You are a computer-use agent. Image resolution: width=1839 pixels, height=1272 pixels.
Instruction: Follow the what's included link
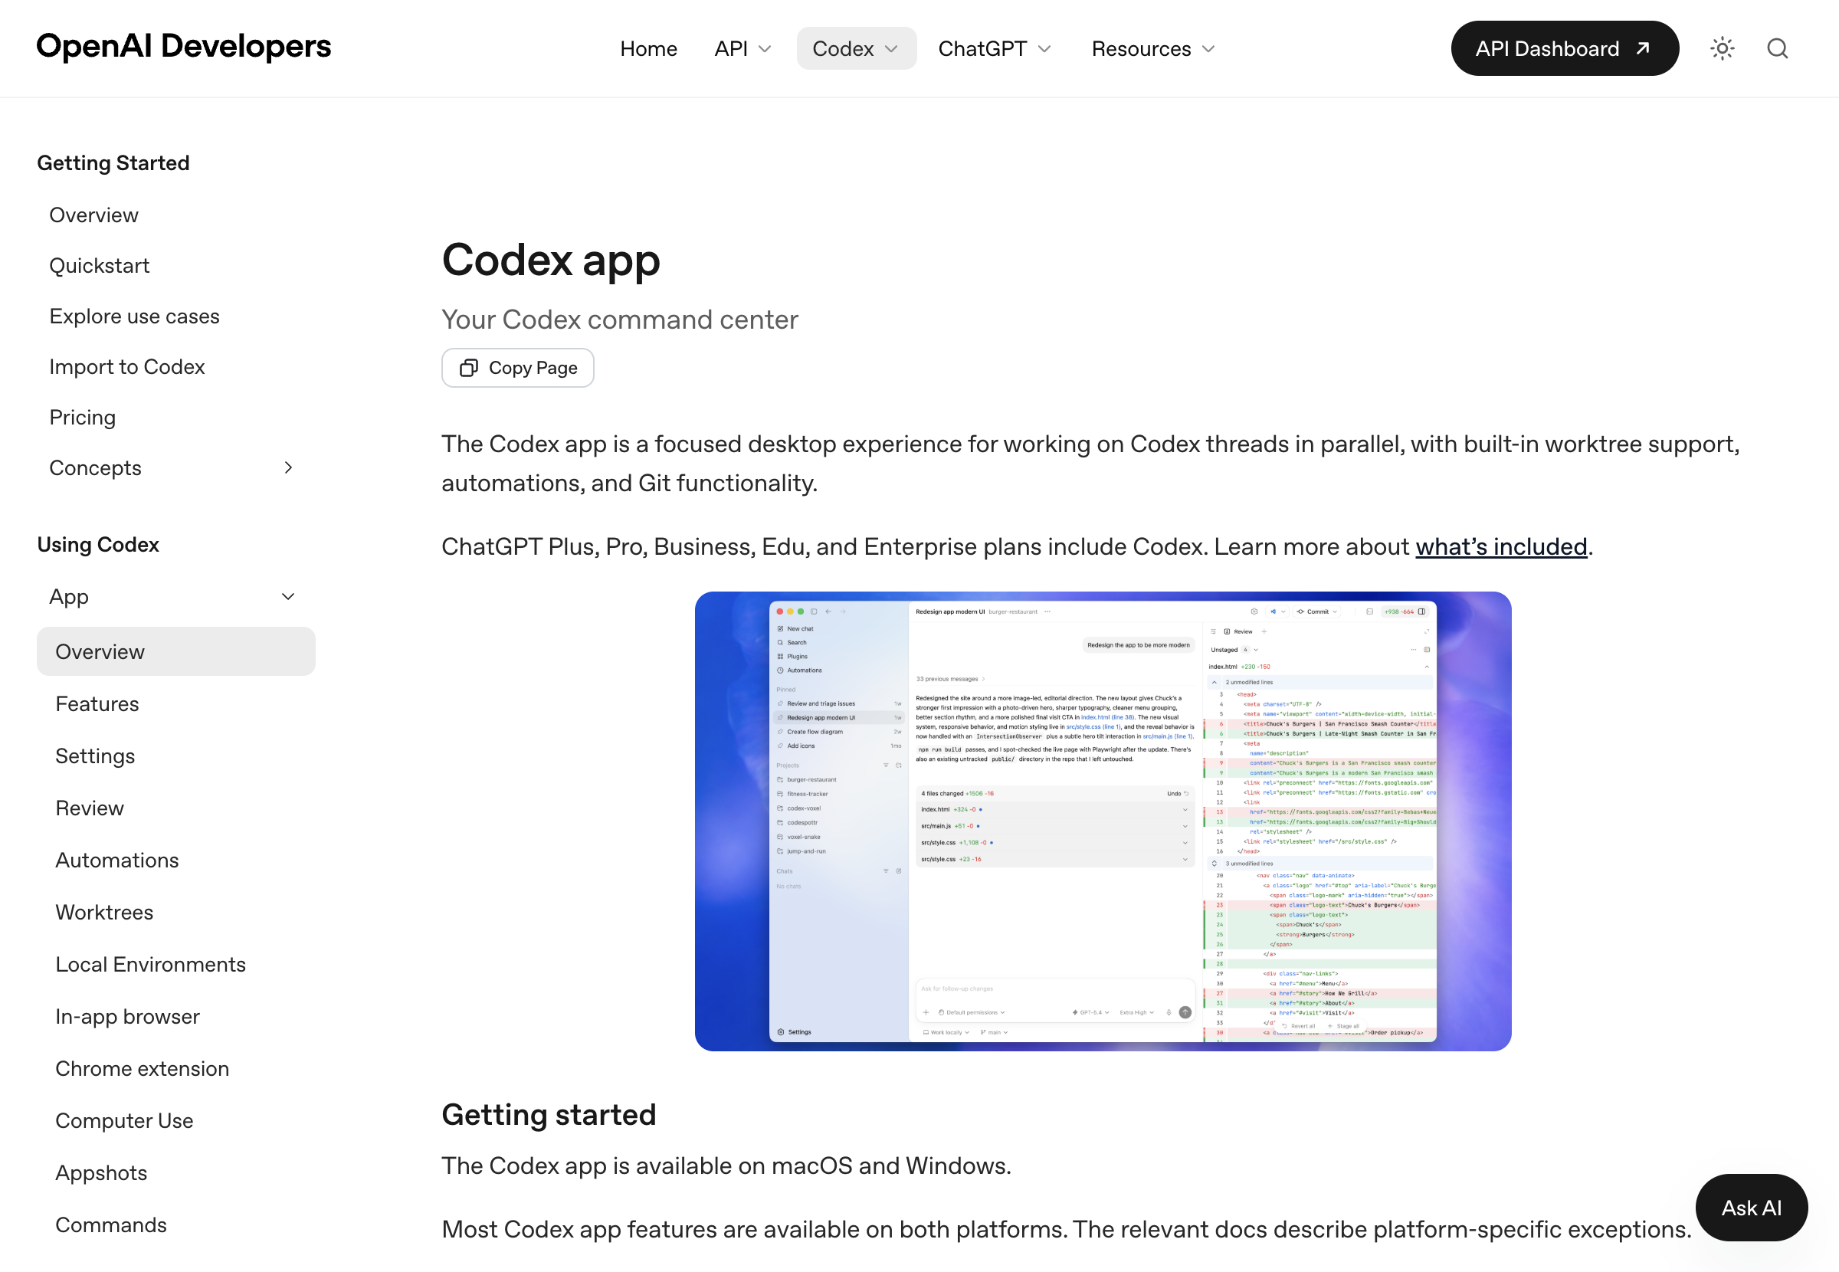pos(1501,547)
